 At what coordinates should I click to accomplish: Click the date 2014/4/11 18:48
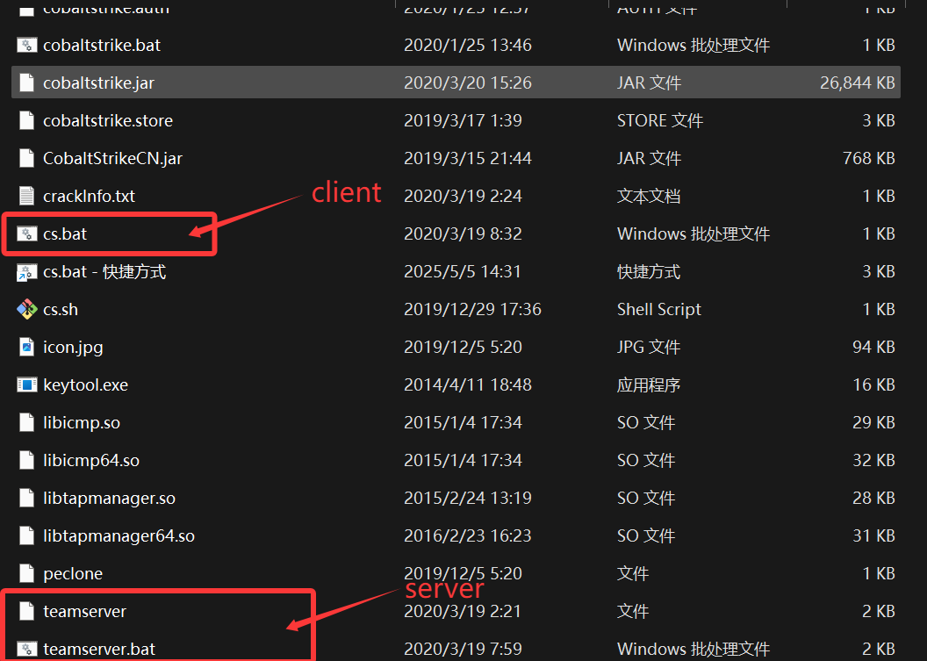click(468, 385)
